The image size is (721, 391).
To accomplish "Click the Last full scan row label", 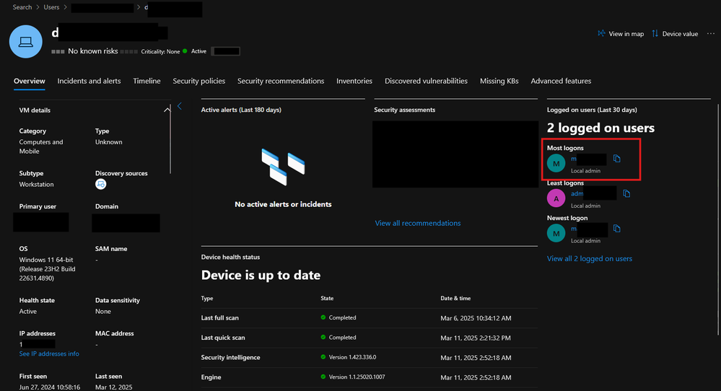I will (x=220, y=318).
